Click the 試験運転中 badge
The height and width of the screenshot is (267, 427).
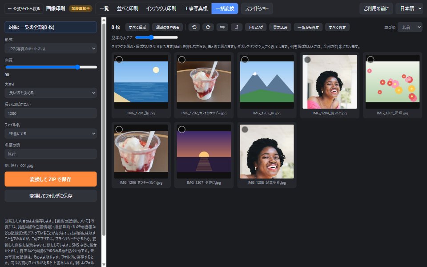click(81, 8)
